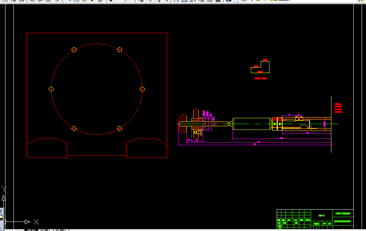This screenshot has height=231, width=366.
Task: Select the lower-right yellow bolt hole
Action: click(120, 128)
